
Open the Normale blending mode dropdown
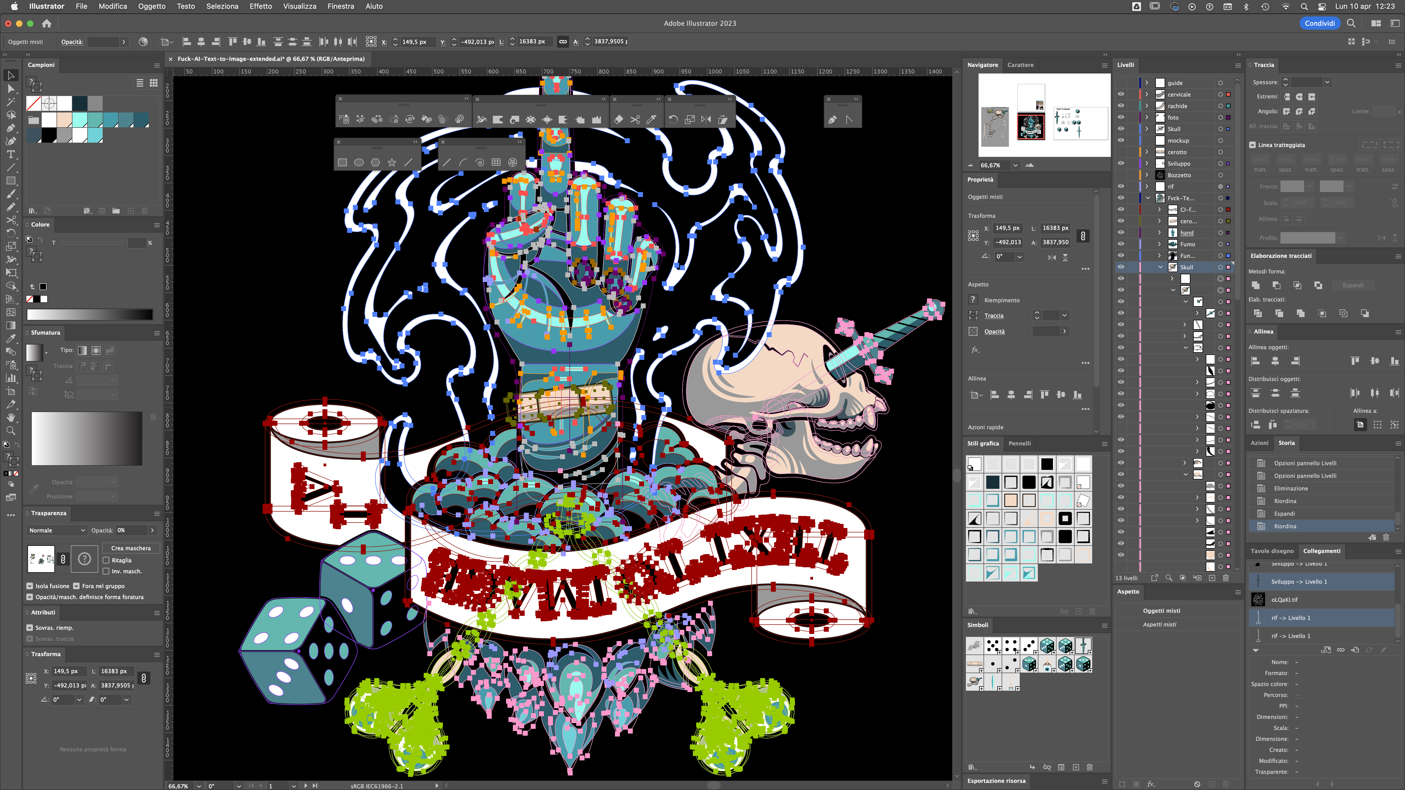pyautogui.click(x=57, y=530)
